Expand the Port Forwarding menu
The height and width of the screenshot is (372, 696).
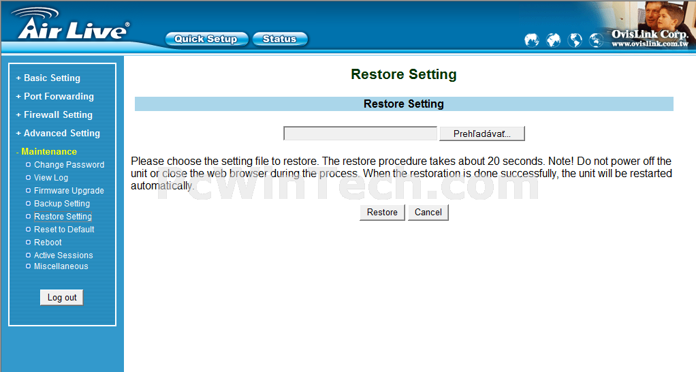pyautogui.click(x=55, y=96)
